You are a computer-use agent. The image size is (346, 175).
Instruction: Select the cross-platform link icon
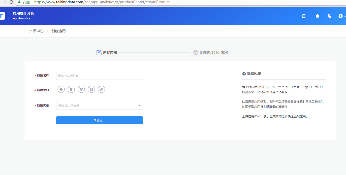101,89
